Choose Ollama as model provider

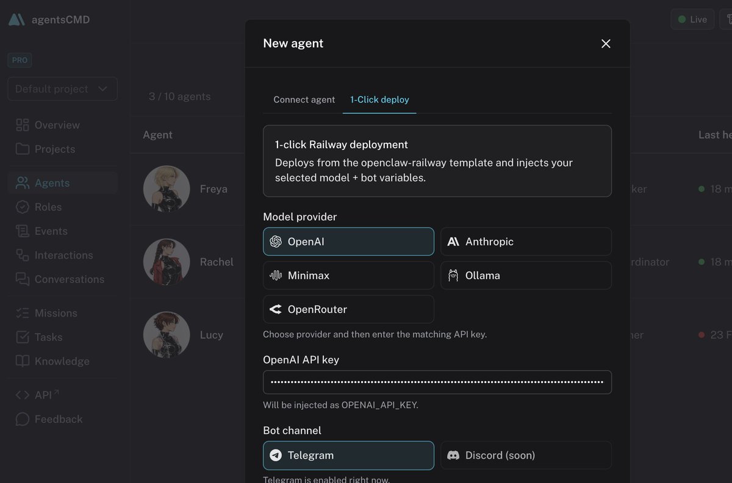pos(526,276)
